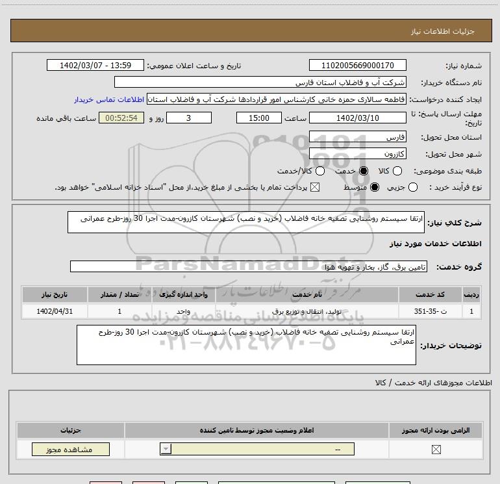Choose متوسط purchase process radio
This screenshot has height=484, width=500.
(x=375, y=187)
